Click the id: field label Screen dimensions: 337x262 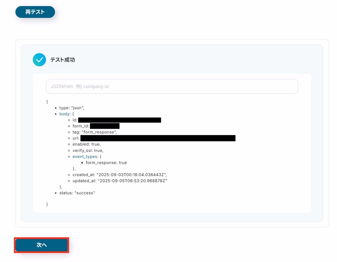(x=75, y=120)
